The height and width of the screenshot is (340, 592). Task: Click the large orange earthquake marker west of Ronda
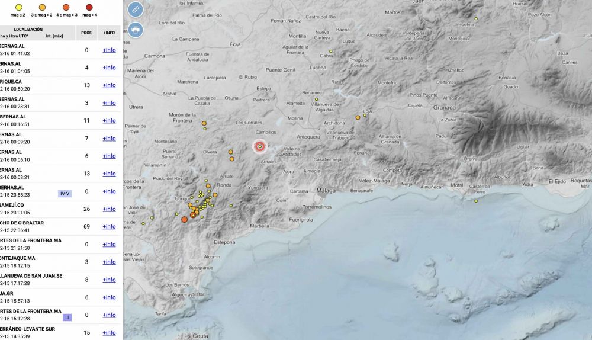184,219
